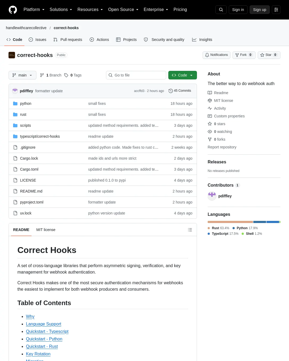Open the accffd3 commit hash
289x361 pixels.
point(139,91)
